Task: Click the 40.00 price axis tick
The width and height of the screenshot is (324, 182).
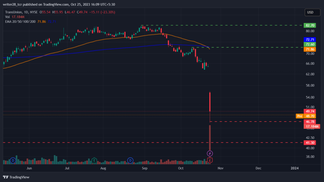Action: (310, 148)
